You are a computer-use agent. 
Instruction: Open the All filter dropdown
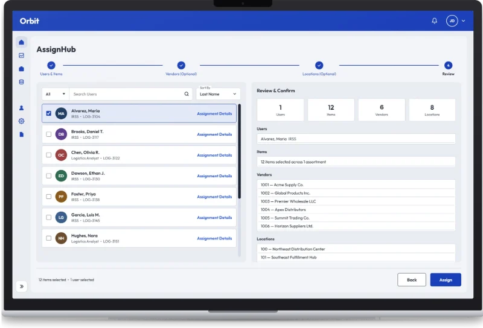coord(56,94)
